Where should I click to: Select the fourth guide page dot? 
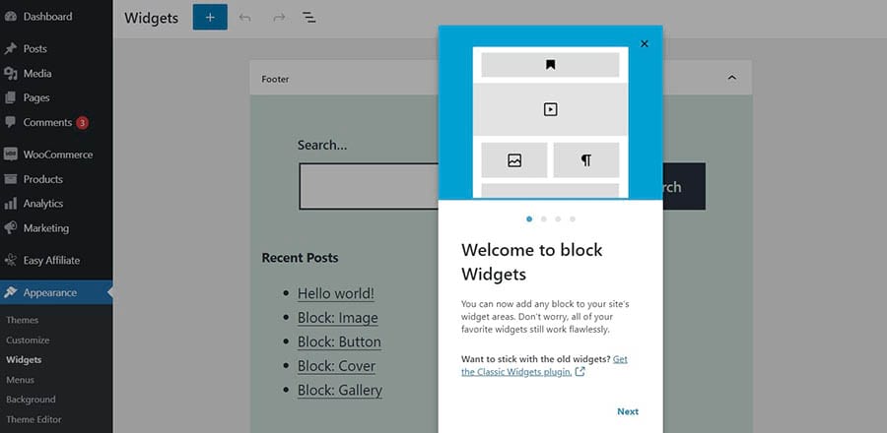pos(573,218)
